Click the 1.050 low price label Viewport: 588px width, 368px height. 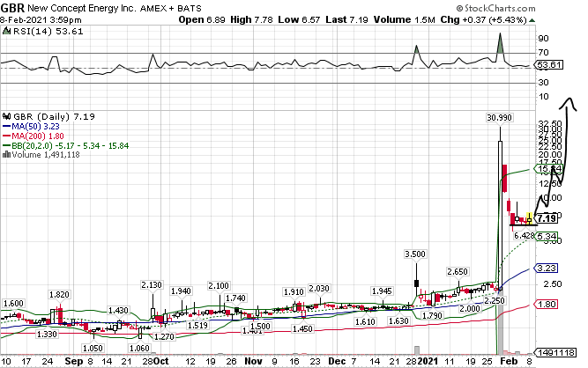[x=93, y=348]
